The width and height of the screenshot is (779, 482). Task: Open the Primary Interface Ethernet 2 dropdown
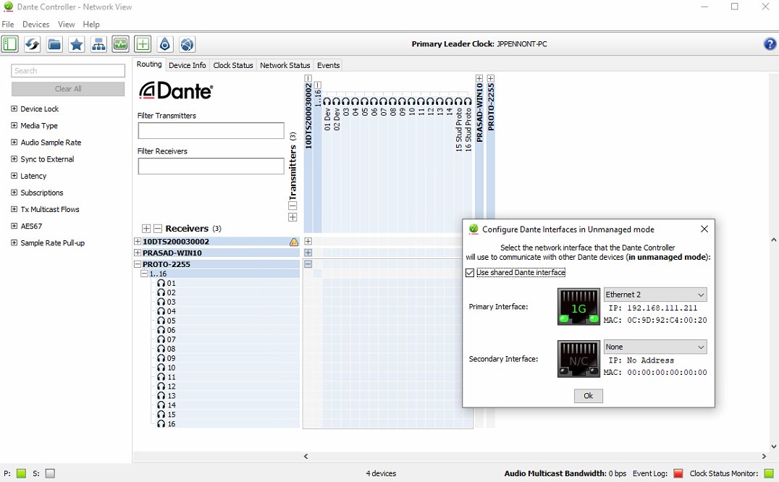(655, 295)
